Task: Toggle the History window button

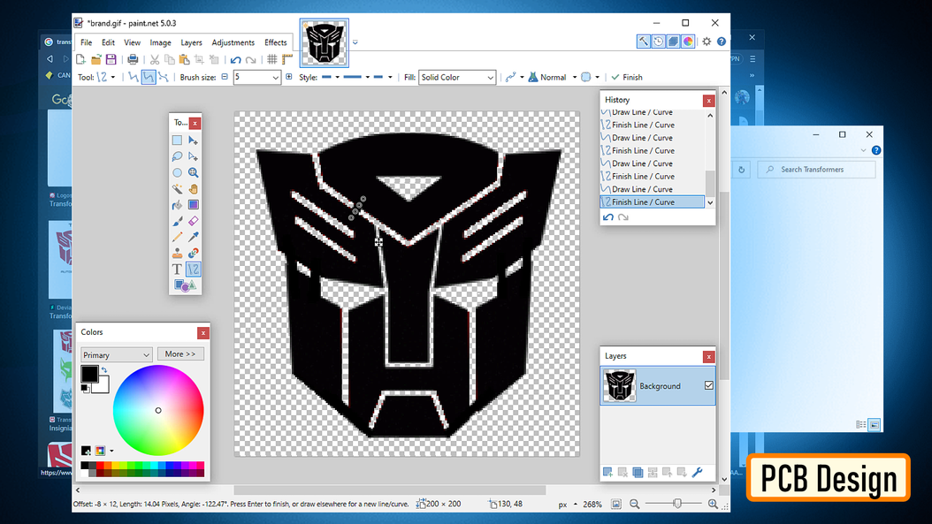Action: 659,42
